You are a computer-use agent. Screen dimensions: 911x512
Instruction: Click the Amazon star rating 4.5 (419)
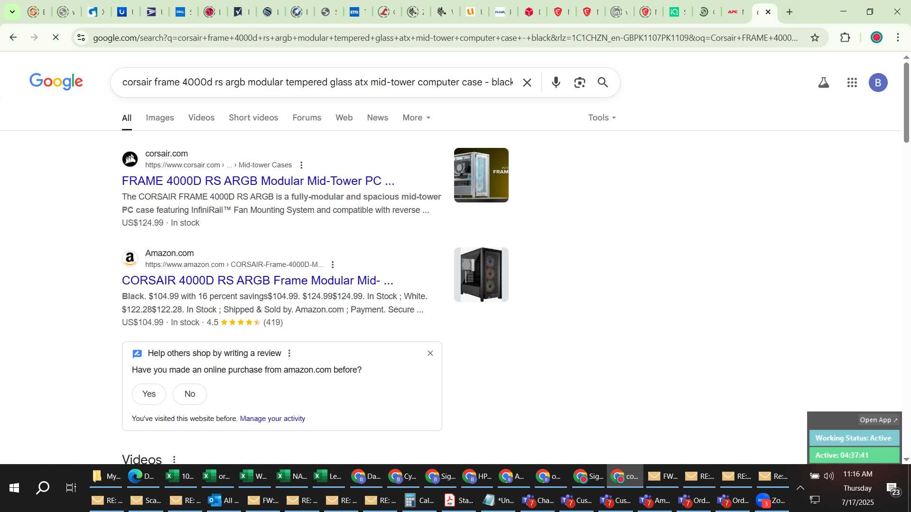click(x=244, y=322)
